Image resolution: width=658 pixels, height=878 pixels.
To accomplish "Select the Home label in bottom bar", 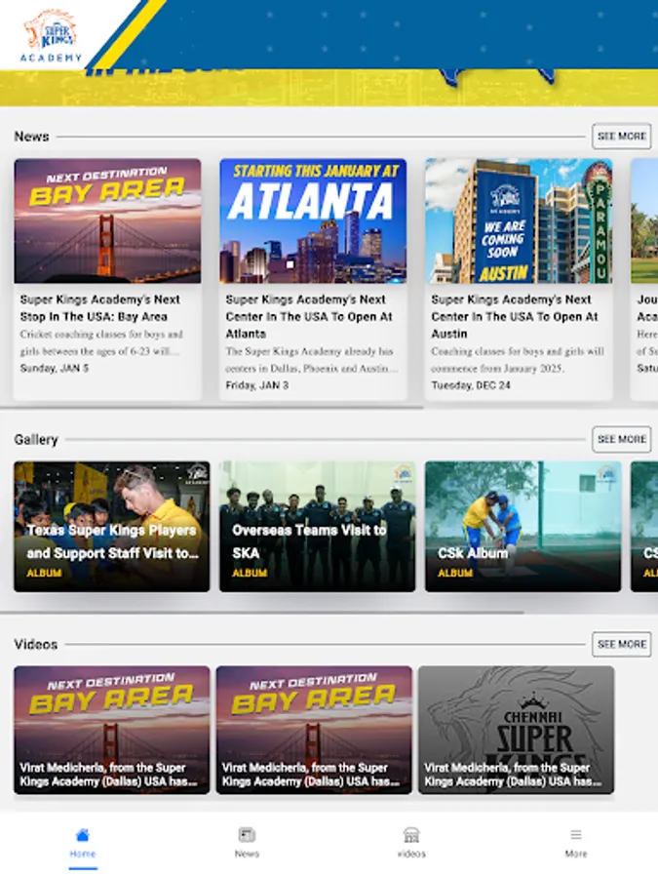I will tap(82, 854).
